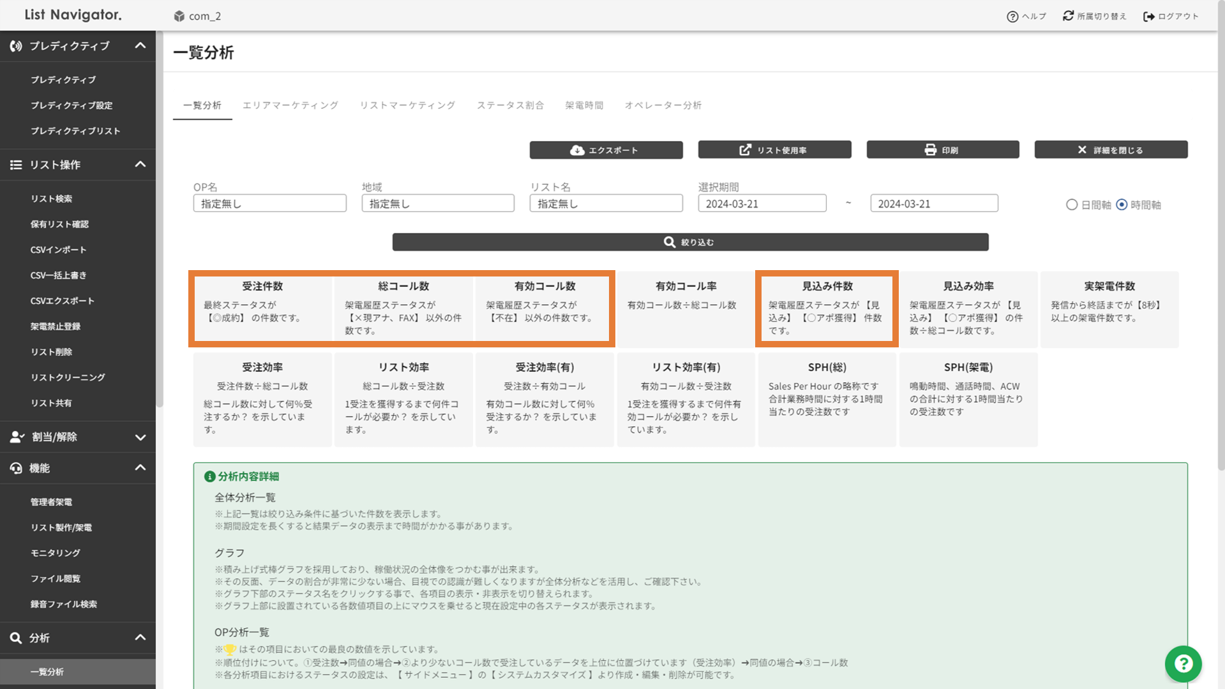Click the external link icon for リスト使用率

745,150
